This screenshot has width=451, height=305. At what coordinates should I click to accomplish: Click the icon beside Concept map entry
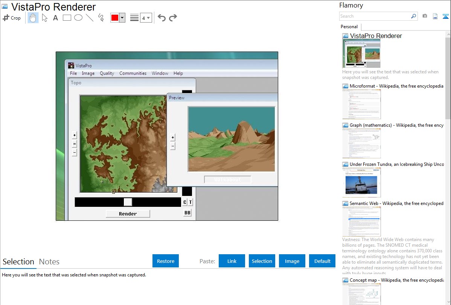pos(345,280)
